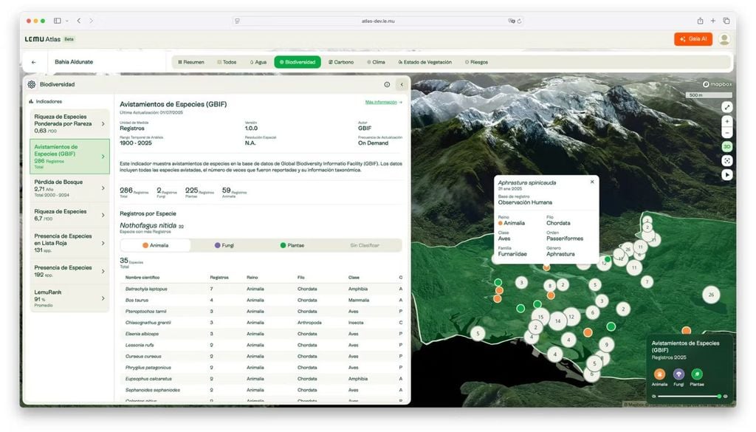Open the Clima tab
Image resolution: width=756 pixels, height=432 pixels.
point(377,62)
